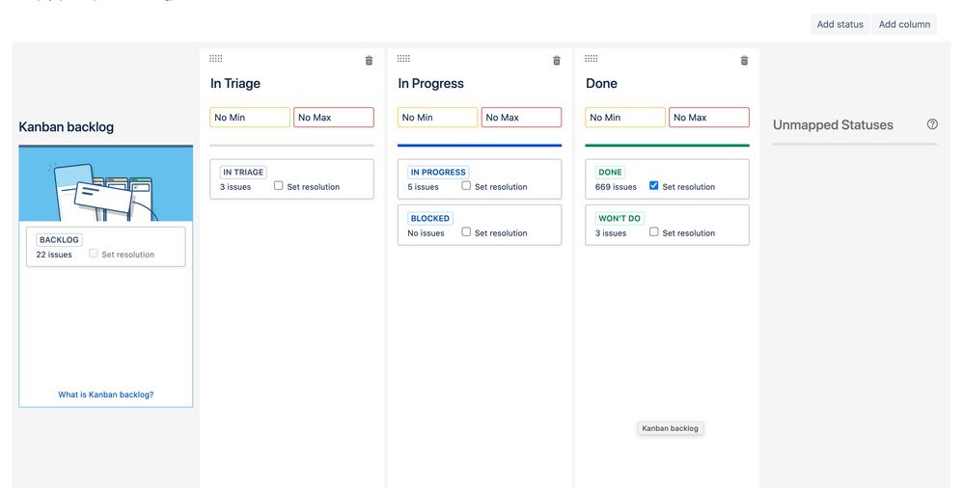The image size is (964, 488).
Task: Open the What is Kanban backlog link
Action: 106,394
